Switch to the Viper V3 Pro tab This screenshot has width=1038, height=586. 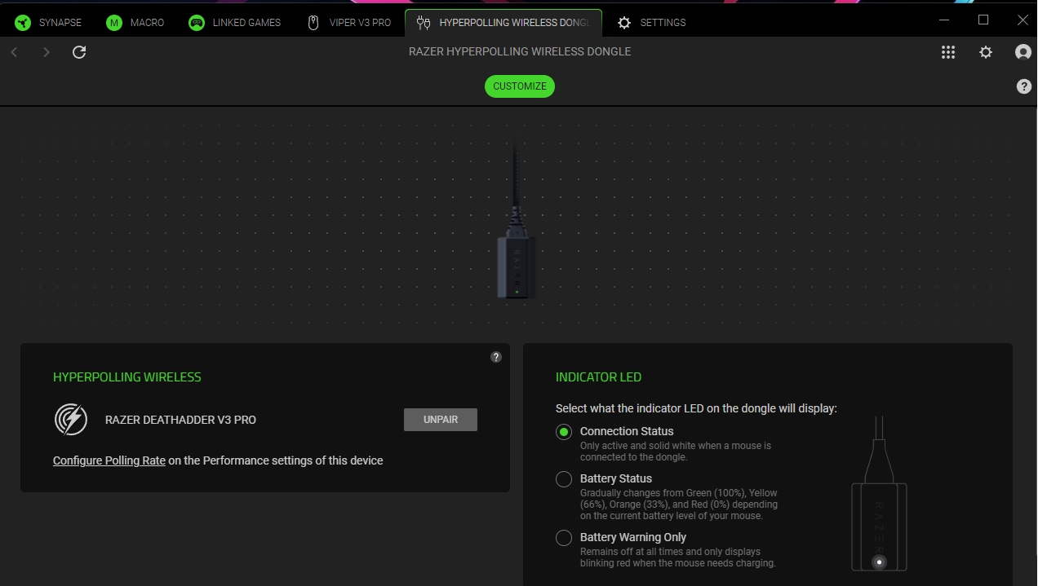[349, 23]
